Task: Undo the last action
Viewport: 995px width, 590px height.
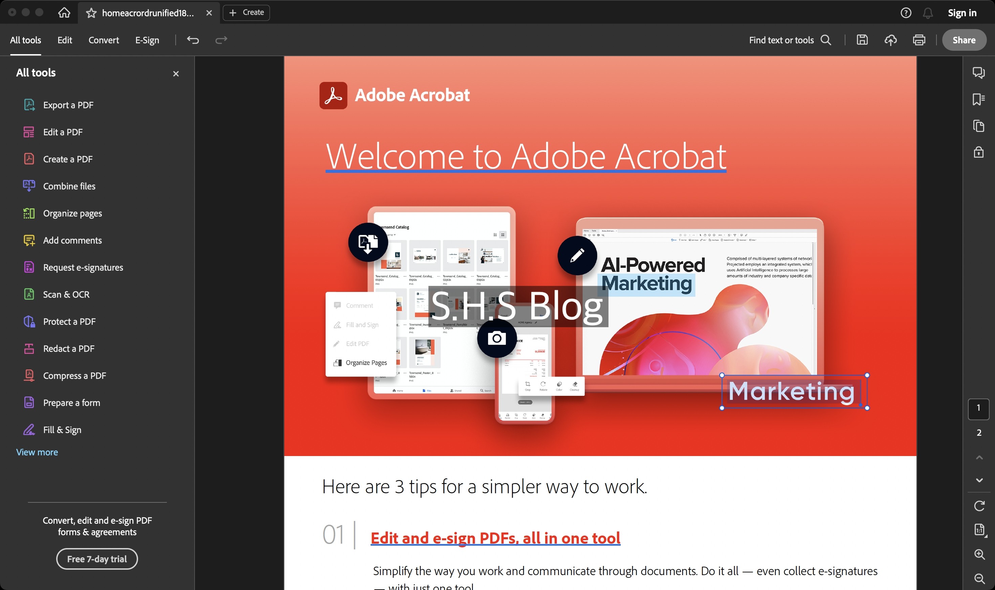Action: pyautogui.click(x=193, y=40)
